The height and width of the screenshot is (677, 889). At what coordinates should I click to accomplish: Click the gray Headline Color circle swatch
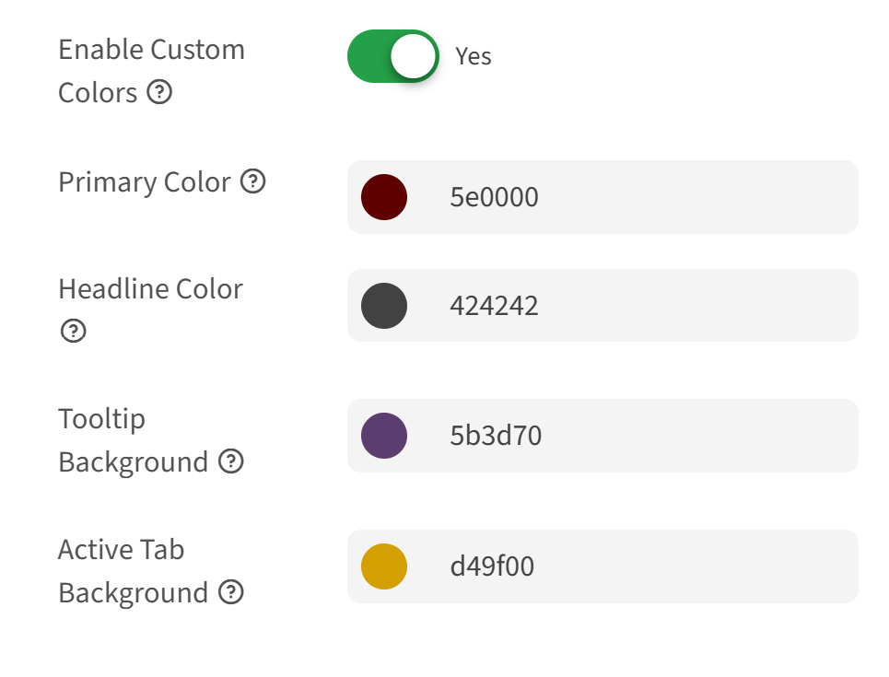[x=383, y=305]
